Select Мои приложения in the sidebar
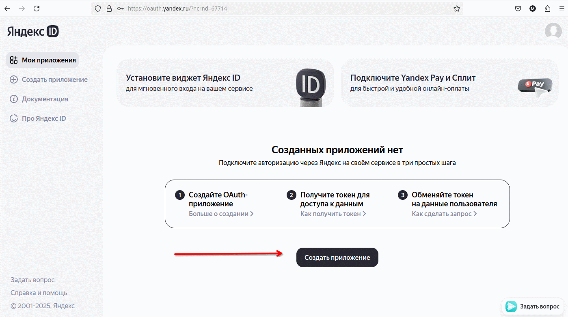The width and height of the screenshot is (568, 317). (43, 60)
